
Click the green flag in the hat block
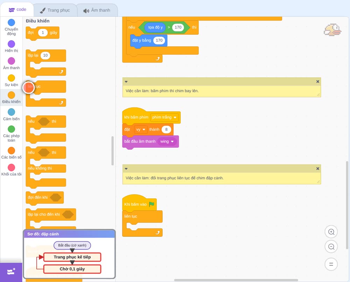pos(152,204)
